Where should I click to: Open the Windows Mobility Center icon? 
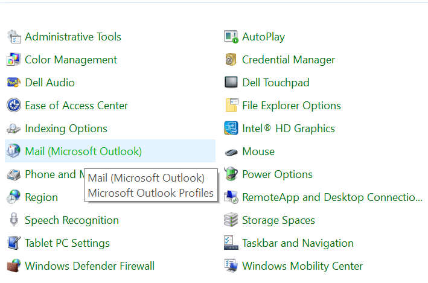point(231,266)
